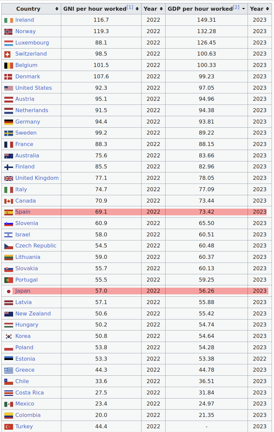This screenshot has width=274, height=432.
Task: Open the Lithuania country link
Action: point(28,257)
